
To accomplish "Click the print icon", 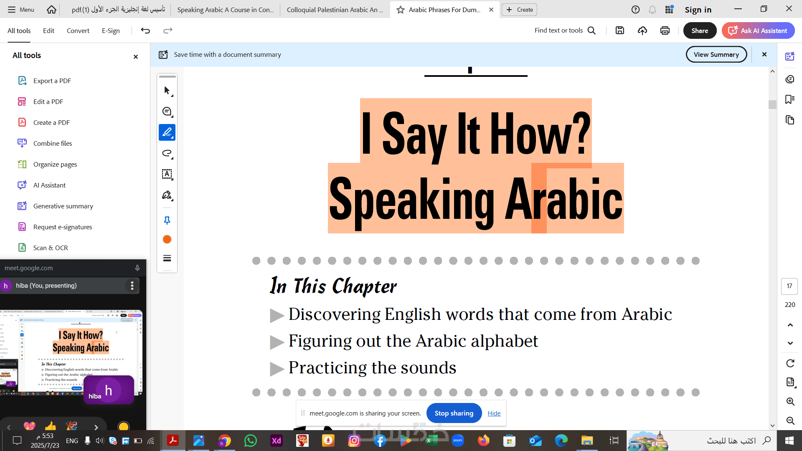I will 665,30.
